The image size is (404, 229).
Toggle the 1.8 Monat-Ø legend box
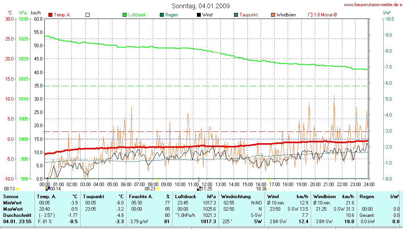(310, 15)
